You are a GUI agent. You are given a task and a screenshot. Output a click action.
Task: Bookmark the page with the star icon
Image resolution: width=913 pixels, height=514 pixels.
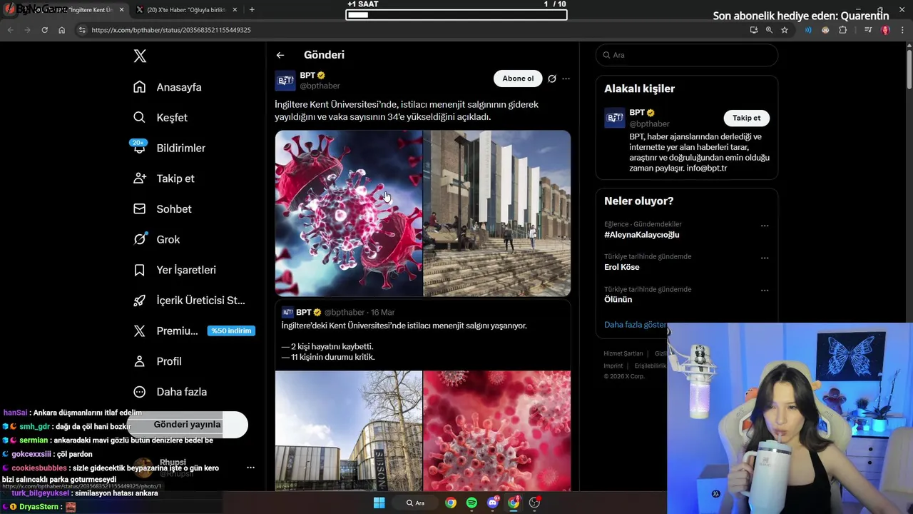point(785,30)
